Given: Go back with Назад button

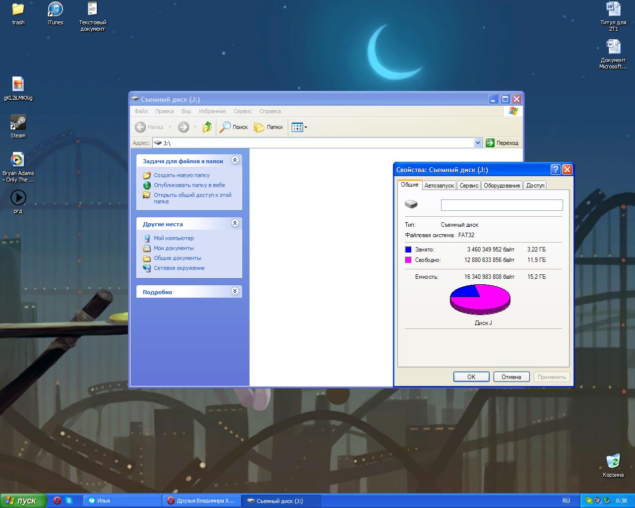Looking at the screenshot, I should [x=149, y=127].
